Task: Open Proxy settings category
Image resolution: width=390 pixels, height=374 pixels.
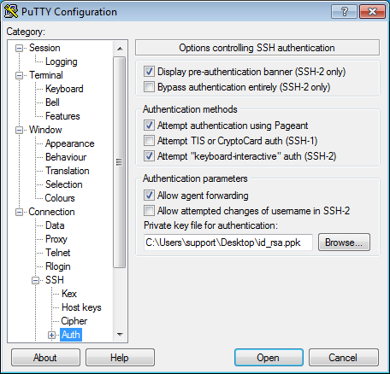Action: coord(56,239)
